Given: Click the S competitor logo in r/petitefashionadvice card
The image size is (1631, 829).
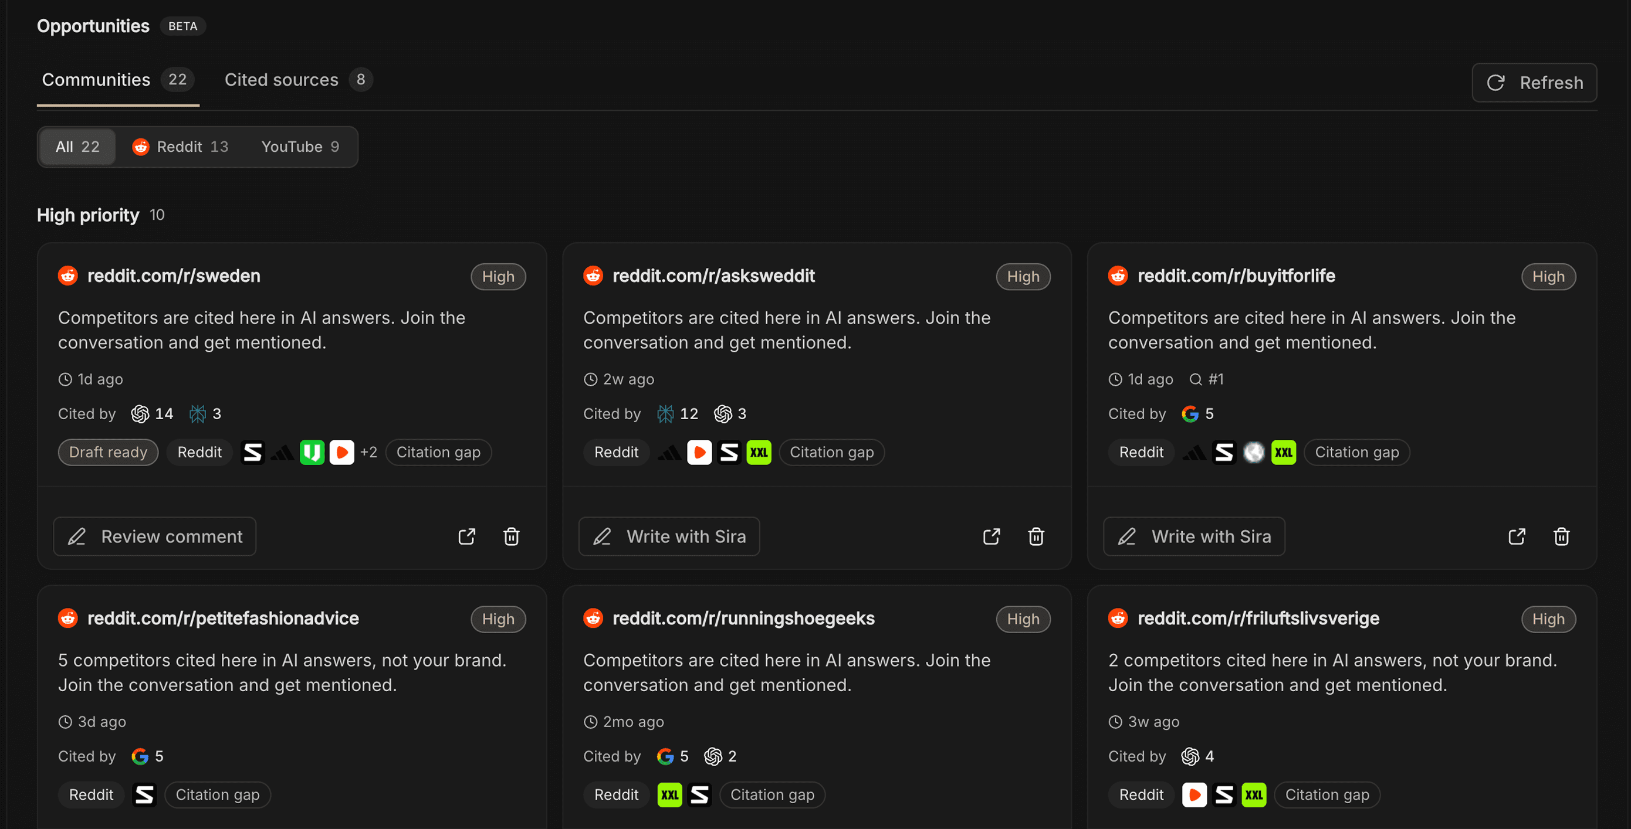Looking at the screenshot, I should pyautogui.click(x=144, y=795).
